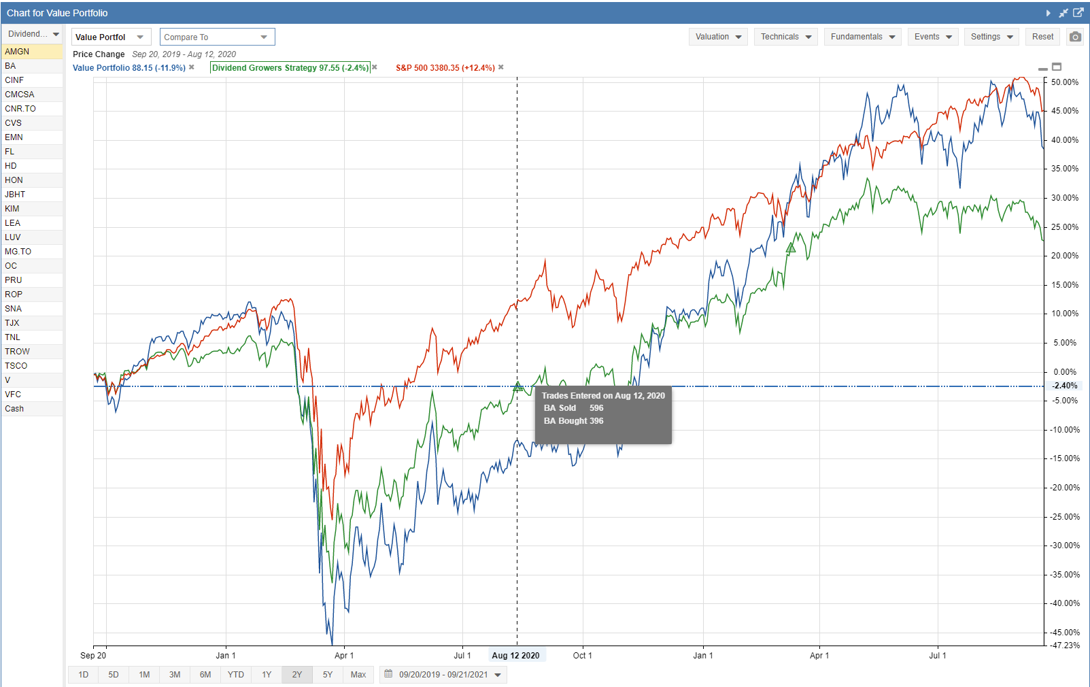Maximize the chart pane with the window icon
1090x687 pixels.
1057,67
